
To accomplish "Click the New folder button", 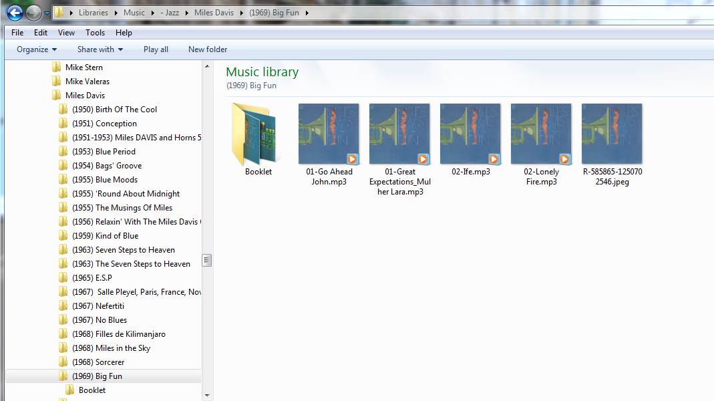I will point(207,49).
